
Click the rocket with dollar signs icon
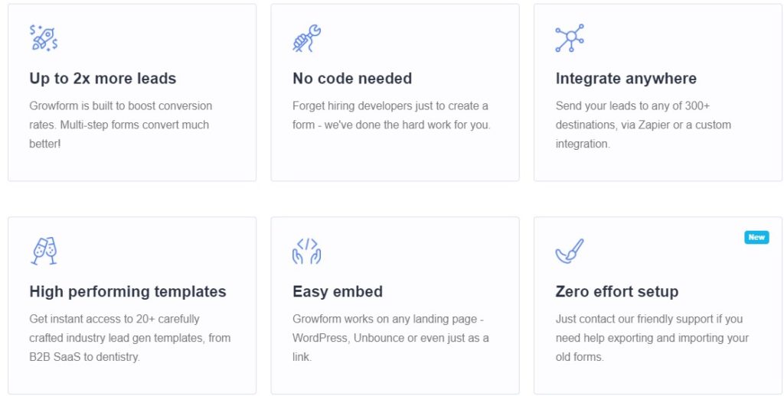coord(44,38)
